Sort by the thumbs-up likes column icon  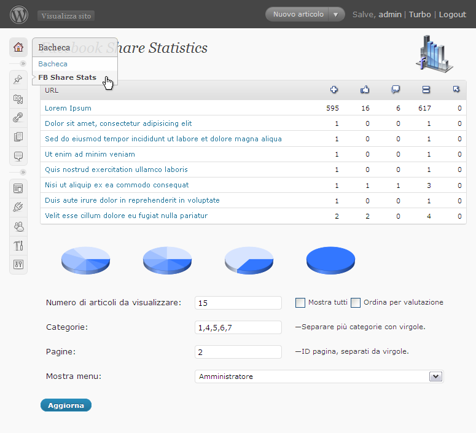point(365,90)
